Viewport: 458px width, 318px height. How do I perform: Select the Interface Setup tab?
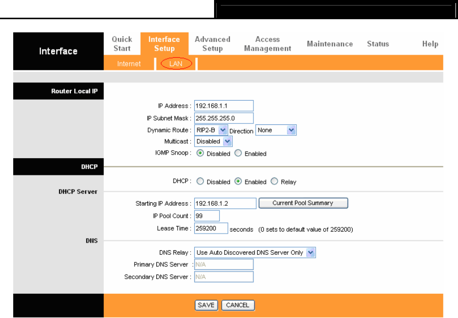point(164,44)
